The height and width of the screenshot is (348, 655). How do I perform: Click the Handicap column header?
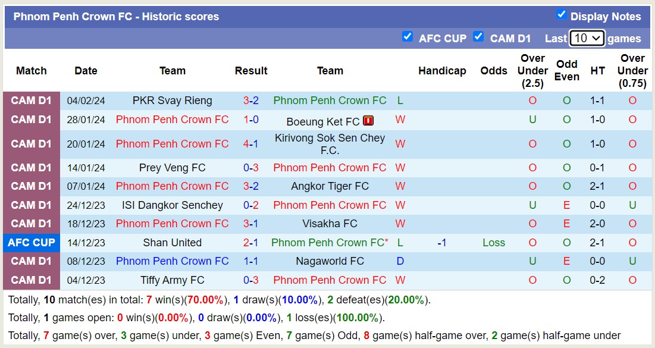(x=442, y=70)
